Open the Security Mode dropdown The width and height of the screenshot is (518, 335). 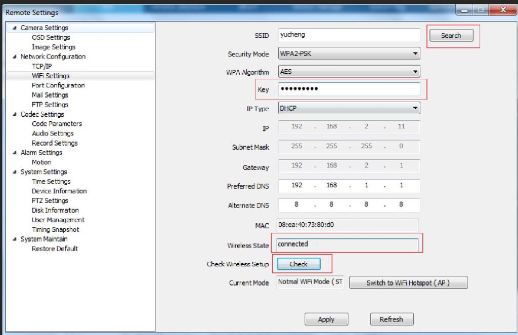click(416, 53)
